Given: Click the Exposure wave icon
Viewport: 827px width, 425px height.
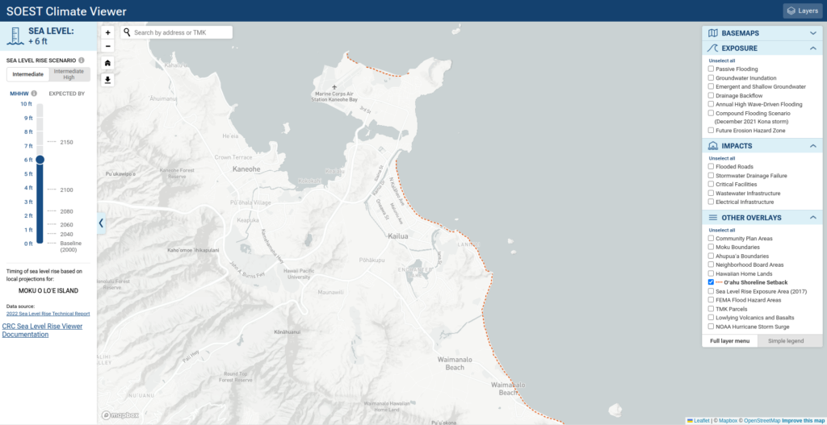Looking at the screenshot, I should click(713, 48).
